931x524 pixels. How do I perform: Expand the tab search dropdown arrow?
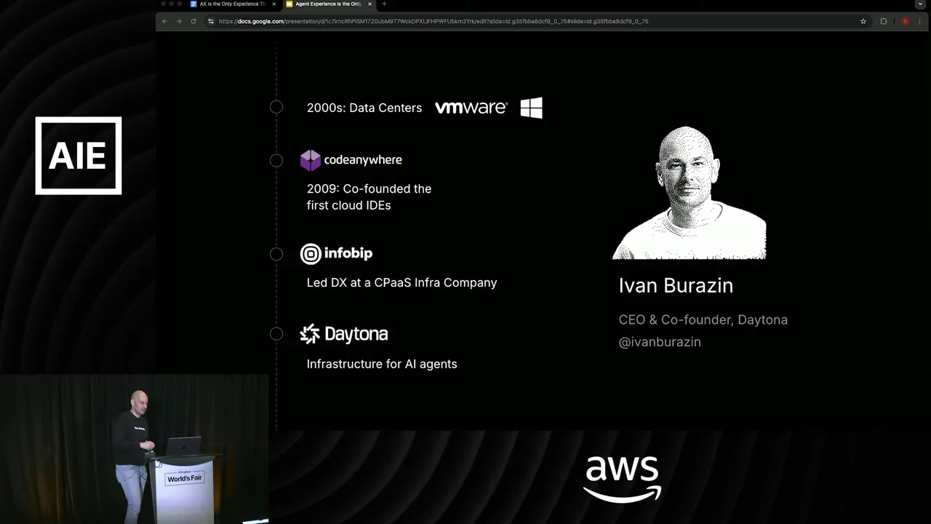click(920, 4)
